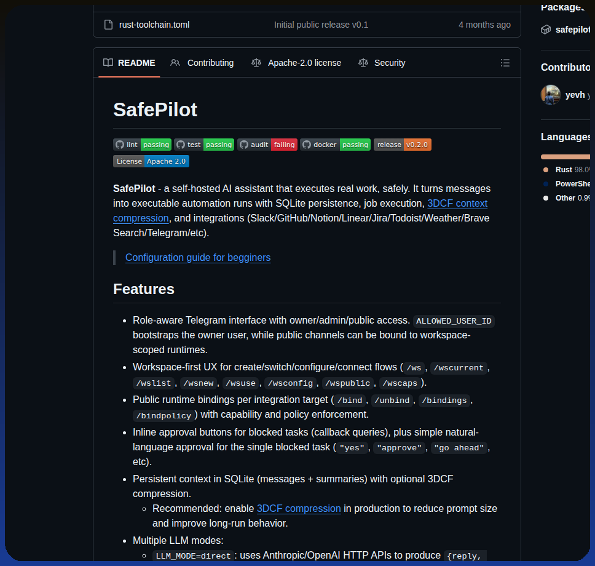Open the yevh contributor profile name
595x566 pixels.
coord(575,95)
